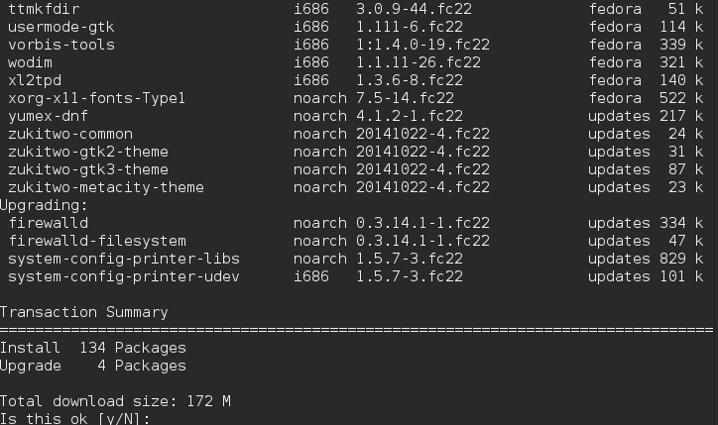The width and height of the screenshot is (718, 425).
Task: Click the Install 134 Packages line
Action: coord(93,348)
